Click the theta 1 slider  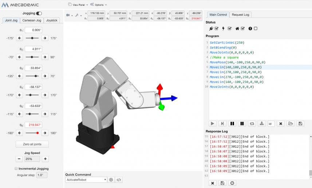pyautogui.click(x=32, y=38)
